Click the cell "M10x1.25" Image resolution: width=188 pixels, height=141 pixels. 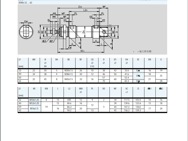(x=34, y=100)
